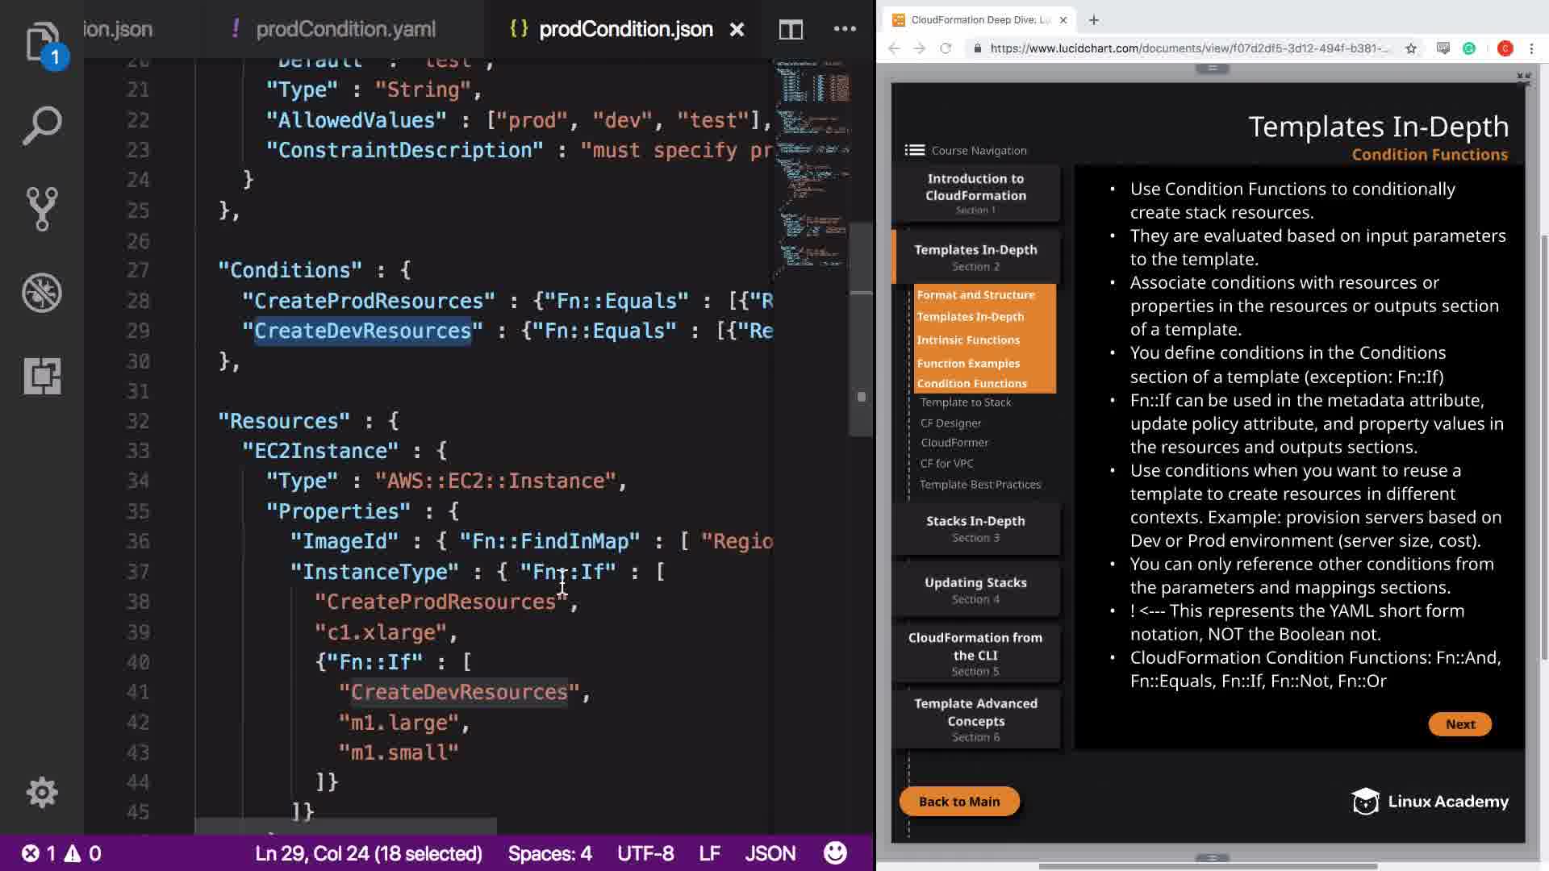Open Source Control branch icon
The height and width of the screenshot is (871, 1549).
pyautogui.click(x=42, y=209)
